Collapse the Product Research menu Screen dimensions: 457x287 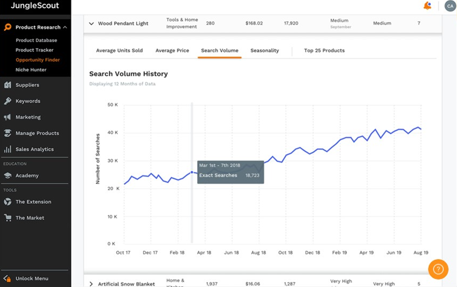(x=65, y=27)
